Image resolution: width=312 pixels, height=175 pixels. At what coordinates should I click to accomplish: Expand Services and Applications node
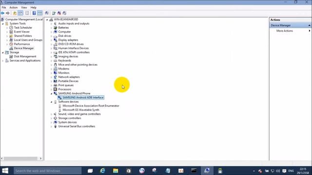click(3, 61)
